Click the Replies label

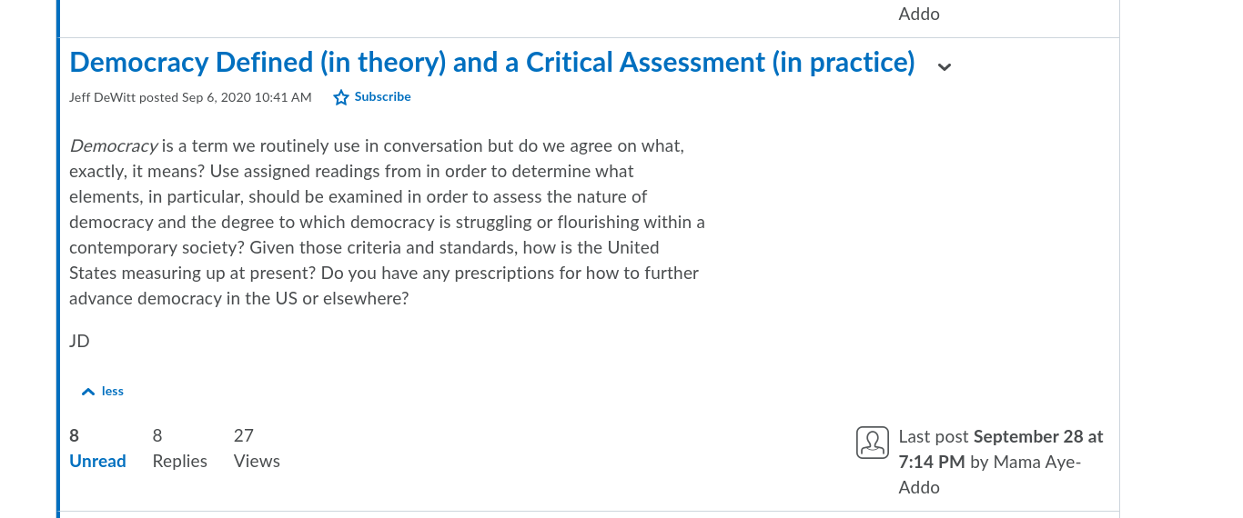(x=180, y=461)
